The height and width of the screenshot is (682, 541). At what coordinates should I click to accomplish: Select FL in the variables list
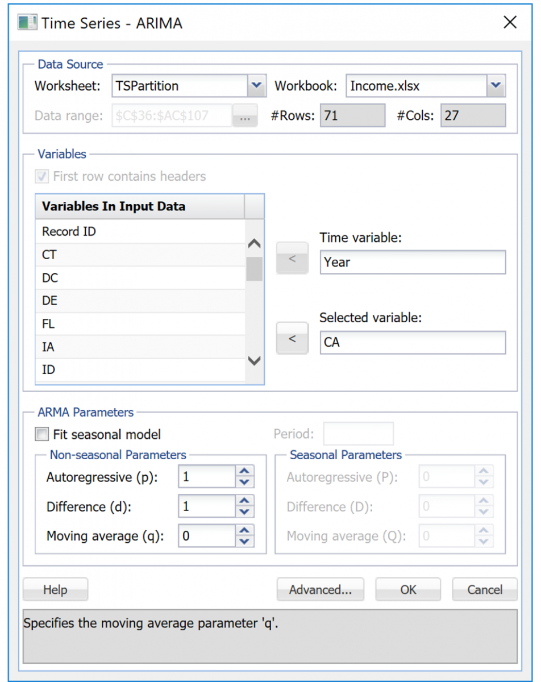click(140, 324)
